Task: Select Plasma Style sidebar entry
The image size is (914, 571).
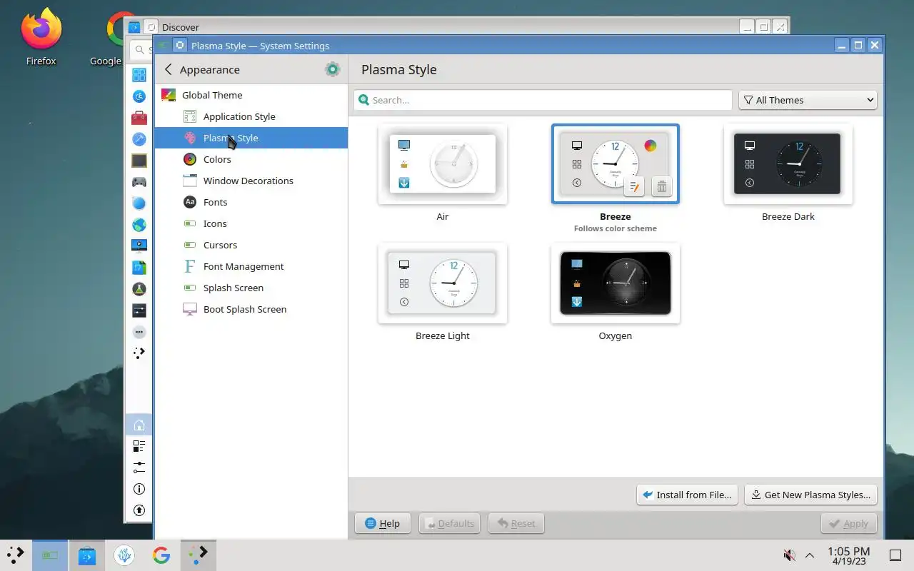Action: click(251, 138)
